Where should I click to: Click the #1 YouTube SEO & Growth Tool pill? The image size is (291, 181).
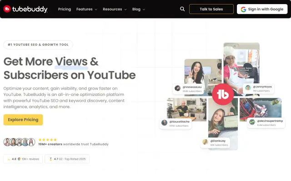coord(38,45)
